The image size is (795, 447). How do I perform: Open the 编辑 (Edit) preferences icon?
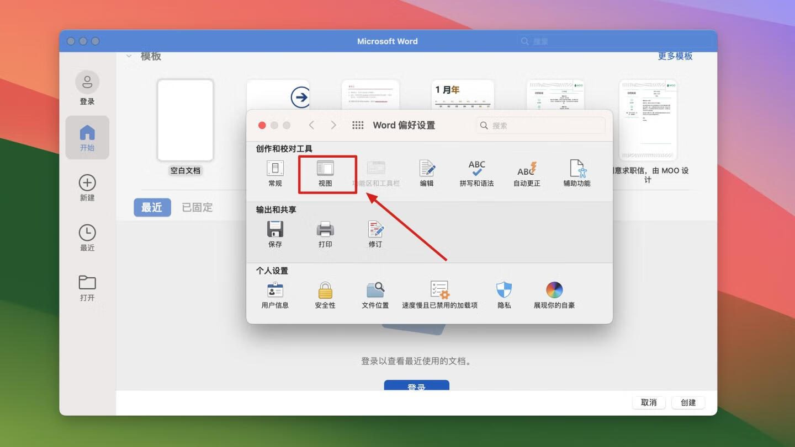(x=427, y=169)
